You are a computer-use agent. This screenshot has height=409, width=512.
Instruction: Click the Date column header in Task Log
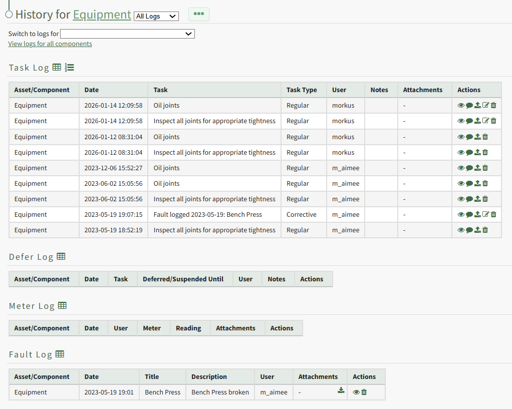(92, 90)
